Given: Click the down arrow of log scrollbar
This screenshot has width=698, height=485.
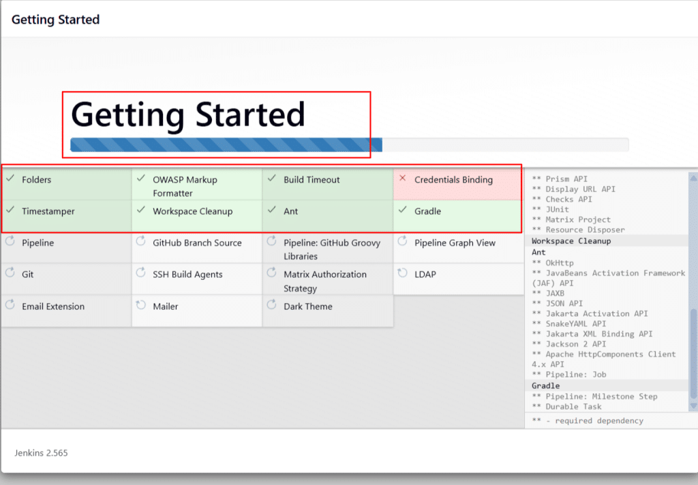Looking at the screenshot, I should pos(693,406).
